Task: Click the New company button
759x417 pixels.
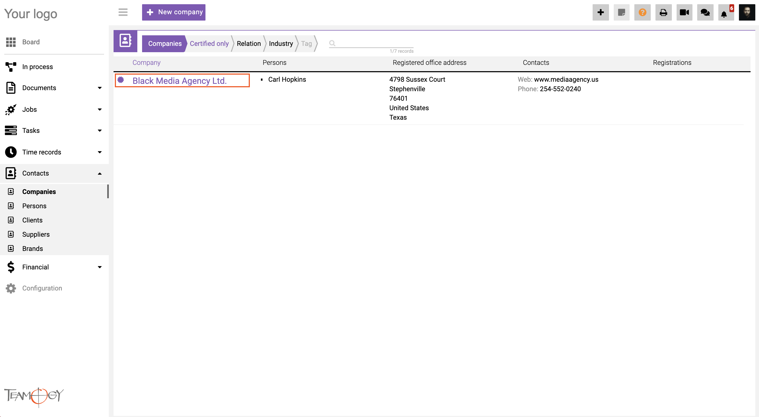Action: click(x=174, y=12)
